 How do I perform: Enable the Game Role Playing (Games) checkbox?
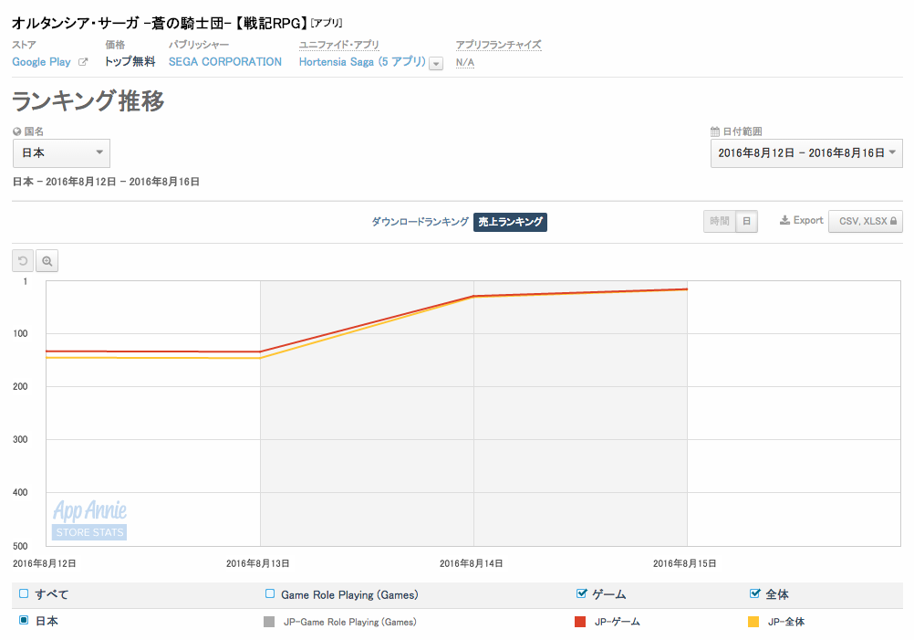(x=270, y=594)
